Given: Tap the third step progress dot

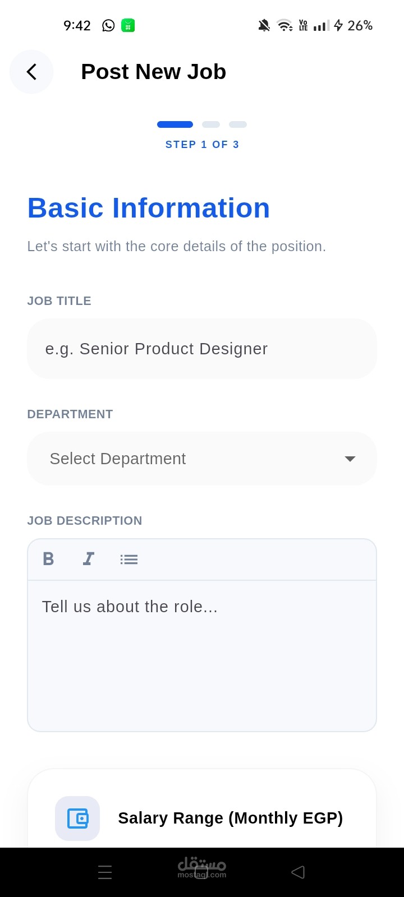Looking at the screenshot, I should click(238, 124).
